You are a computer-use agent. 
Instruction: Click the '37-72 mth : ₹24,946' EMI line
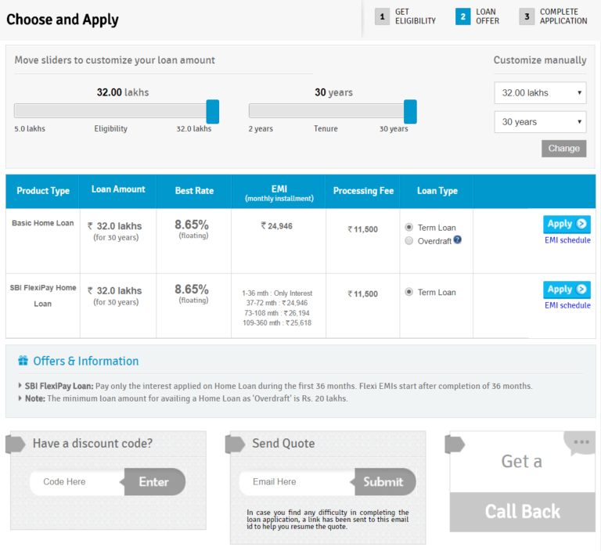277,303
